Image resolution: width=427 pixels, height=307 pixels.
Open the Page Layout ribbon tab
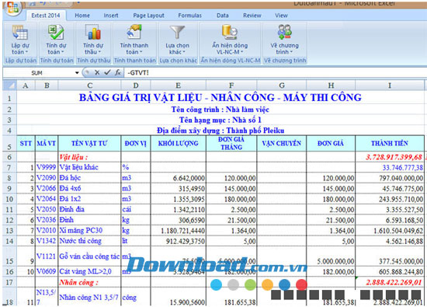click(149, 16)
